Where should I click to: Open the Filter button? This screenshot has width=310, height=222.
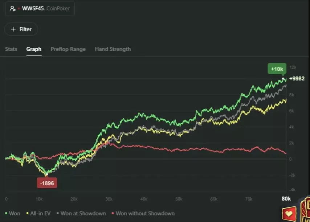pos(21,29)
